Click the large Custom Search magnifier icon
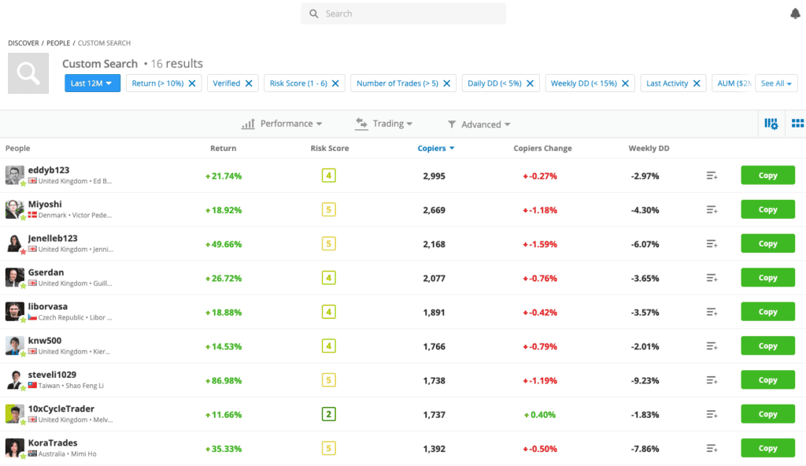Screen dimensions: 806x466 point(28,73)
